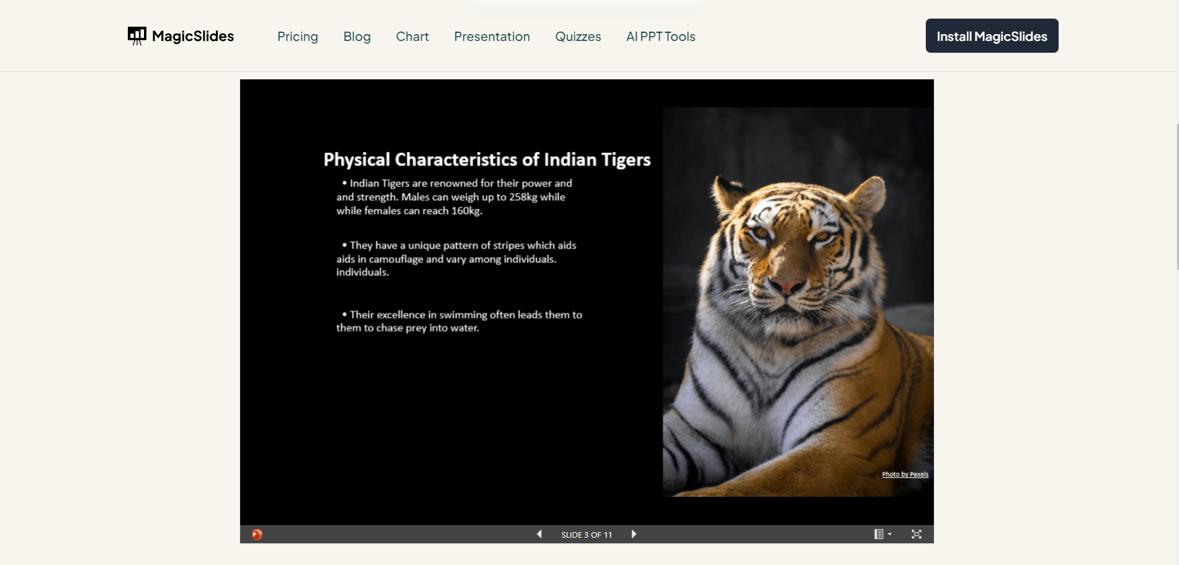Open the Quizzes page
Viewport: 1179px width, 565px height.
pyautogui.click(x=578, y=37)
